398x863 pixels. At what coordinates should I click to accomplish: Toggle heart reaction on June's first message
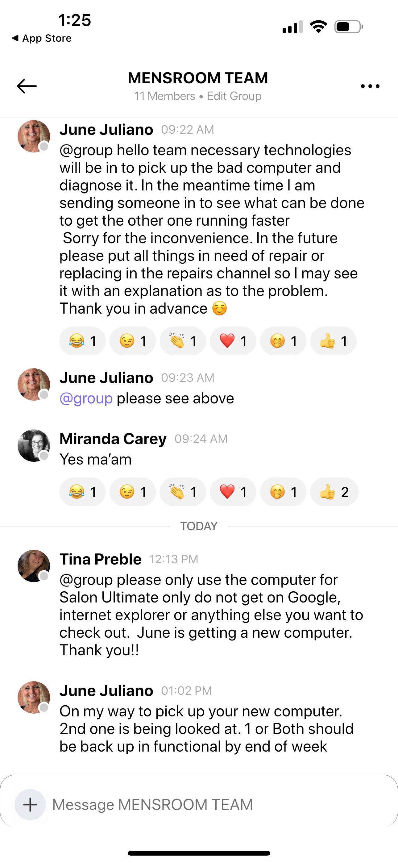pyautogui.click(x=233, y=341)
